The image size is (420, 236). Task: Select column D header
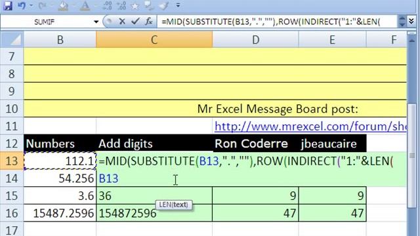255,39
